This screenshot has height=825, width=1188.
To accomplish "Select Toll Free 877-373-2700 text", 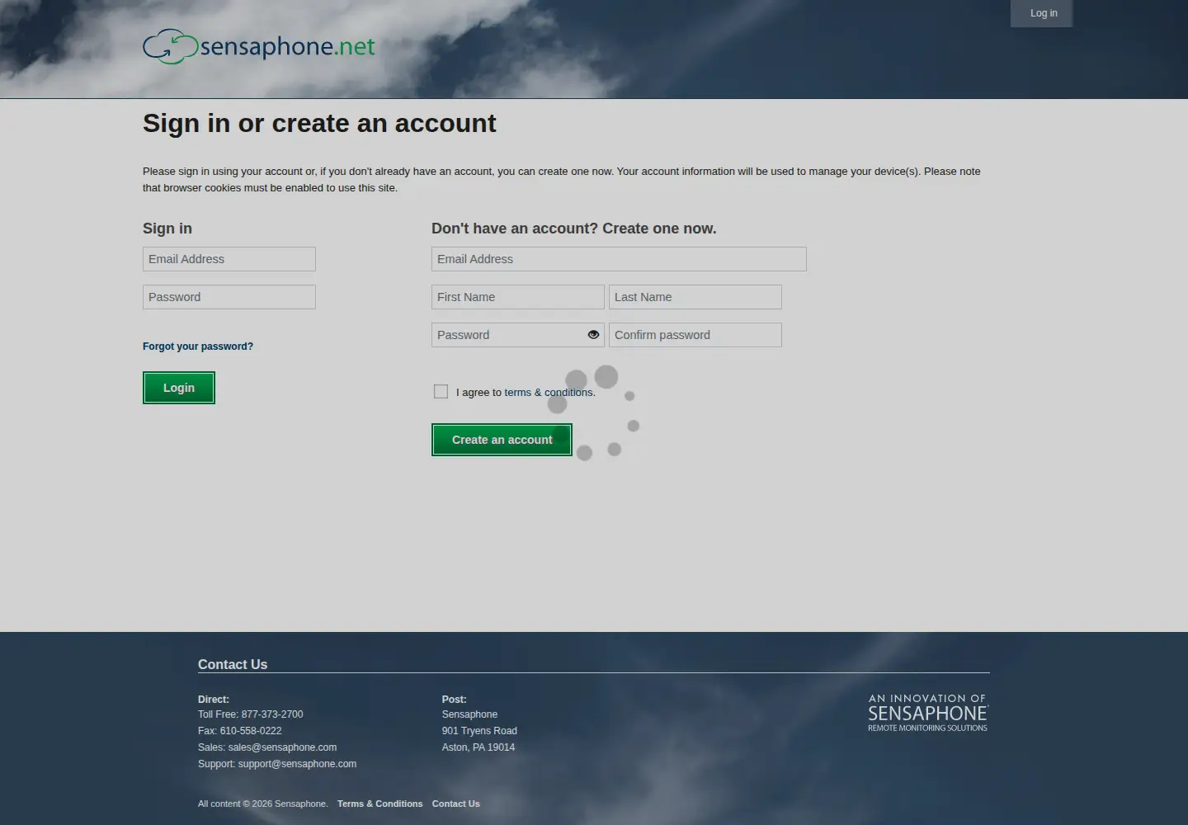I will (251, 714).
